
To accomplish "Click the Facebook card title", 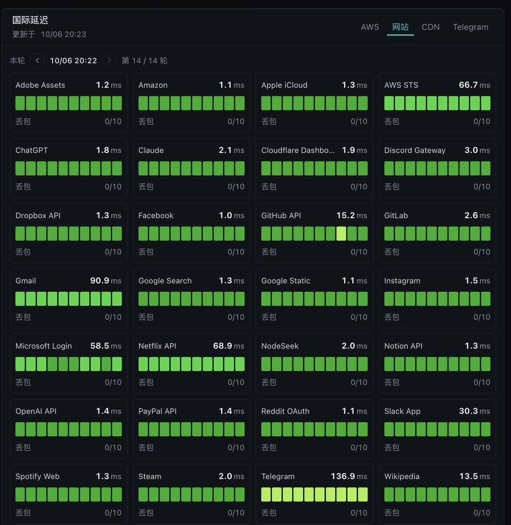I will [x=156, y=216].
